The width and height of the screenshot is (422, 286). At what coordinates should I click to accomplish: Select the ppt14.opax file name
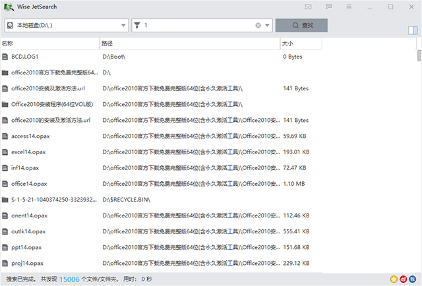click(26, 247)
